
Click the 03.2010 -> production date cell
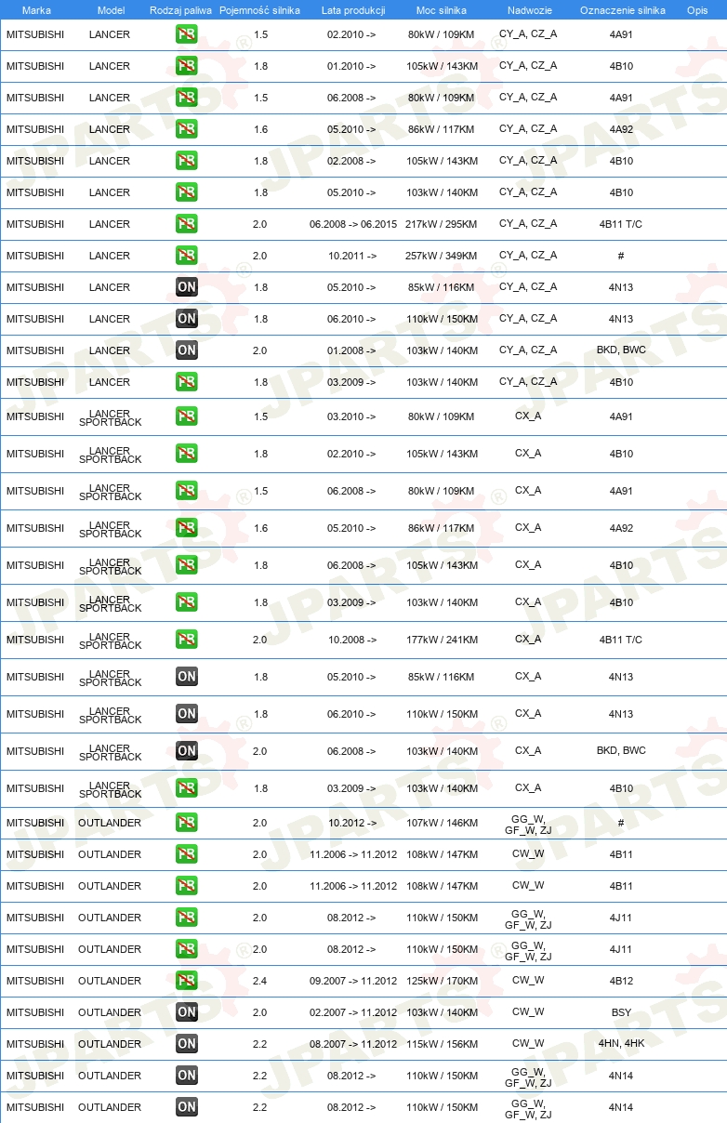(351, 416)
